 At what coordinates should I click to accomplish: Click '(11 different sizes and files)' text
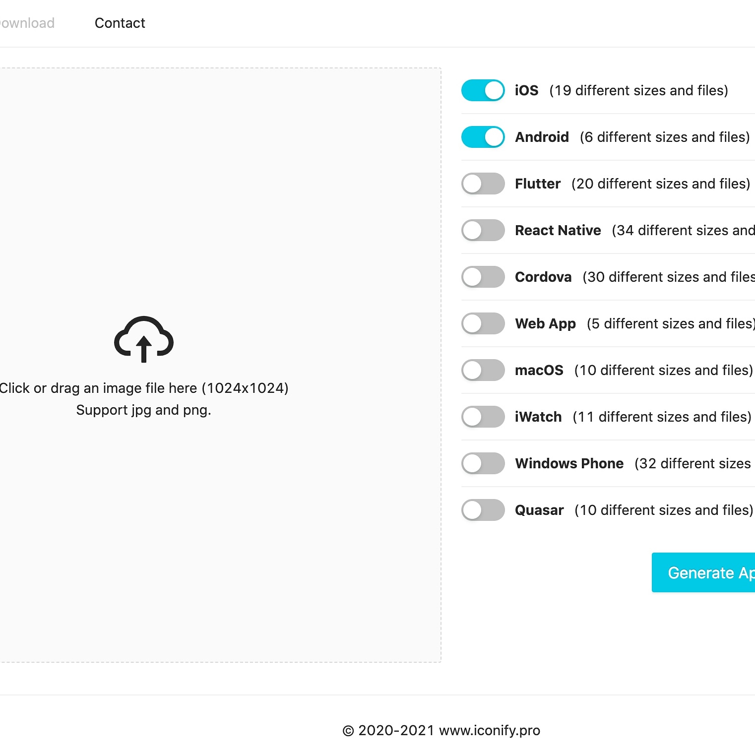pos(662,417)
